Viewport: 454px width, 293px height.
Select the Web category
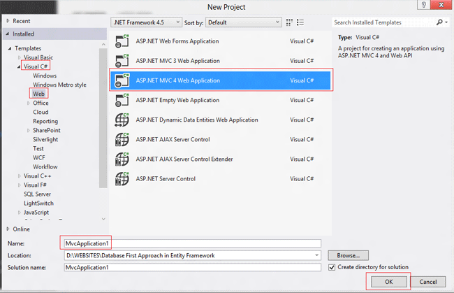click(38, 94)
